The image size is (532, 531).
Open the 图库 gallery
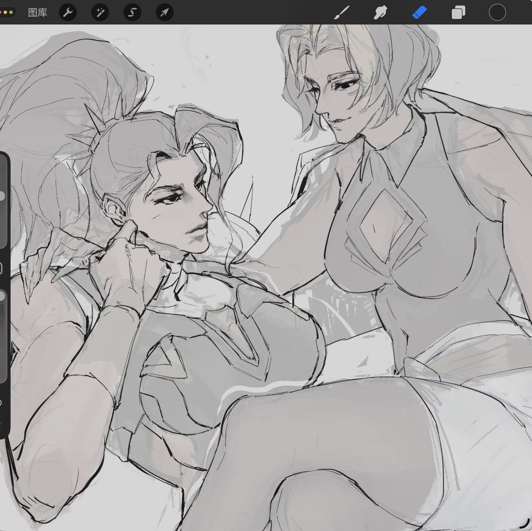click(37, 12)
